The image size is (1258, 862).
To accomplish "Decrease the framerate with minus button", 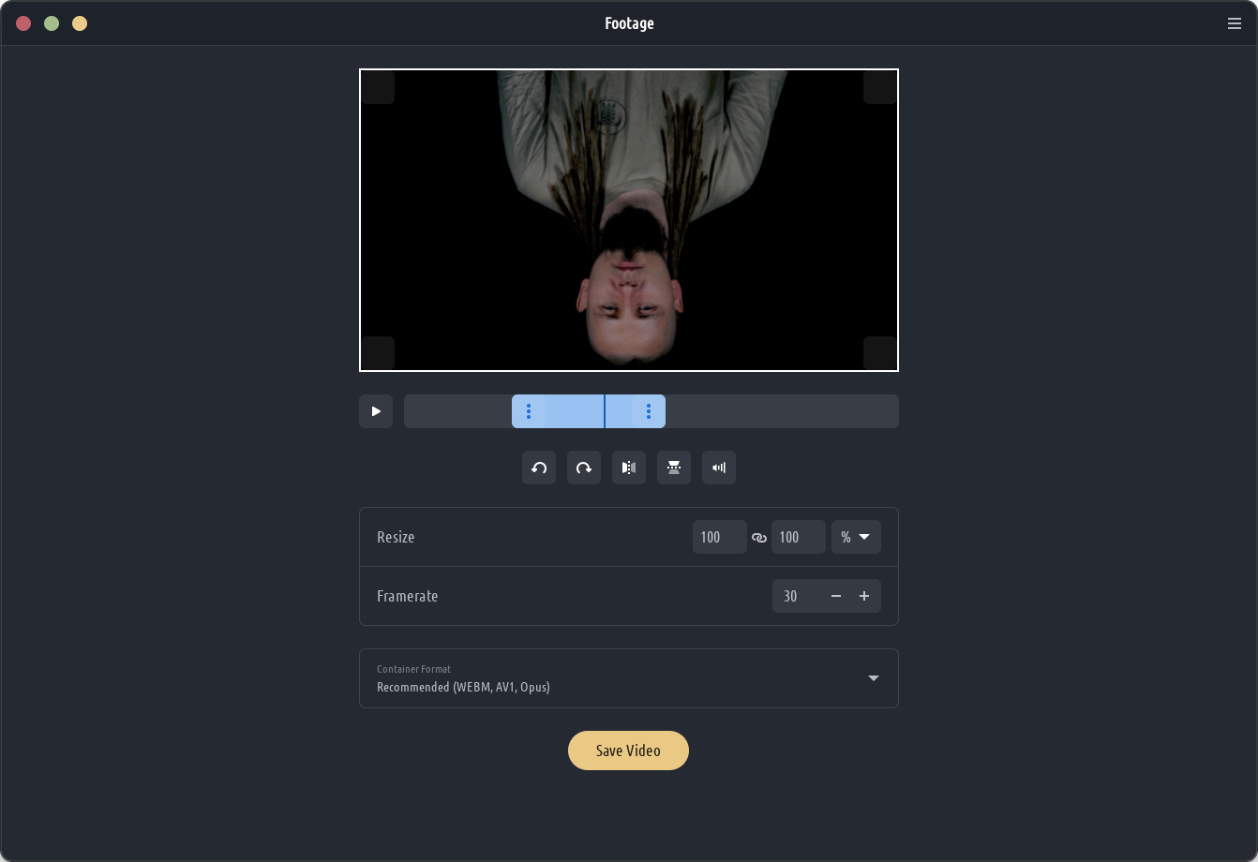I will point(836,596).
